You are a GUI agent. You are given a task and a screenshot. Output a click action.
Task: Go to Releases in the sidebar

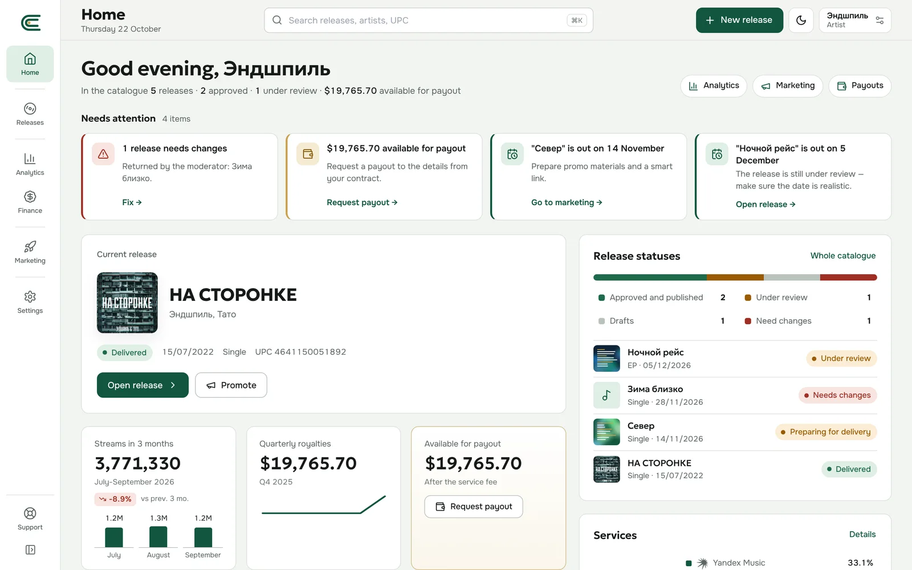point(30,114)
